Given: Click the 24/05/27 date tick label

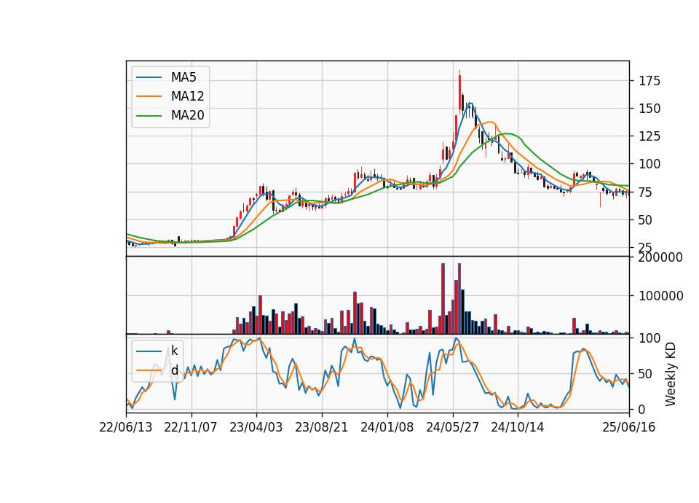Looking at the screenshot, I should coord(452,427).
